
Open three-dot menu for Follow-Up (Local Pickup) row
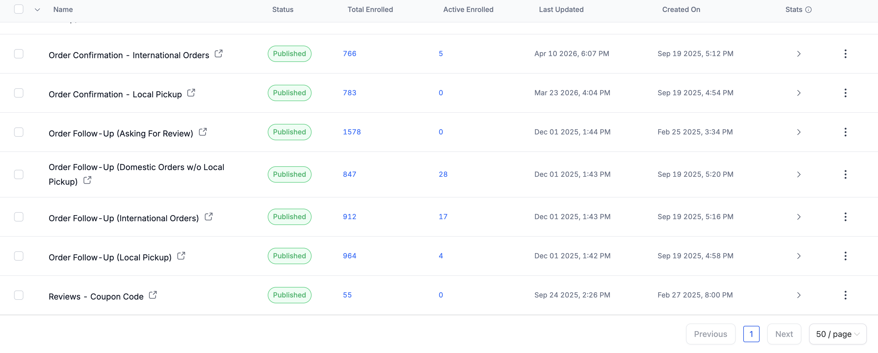(x=845, y=256)
